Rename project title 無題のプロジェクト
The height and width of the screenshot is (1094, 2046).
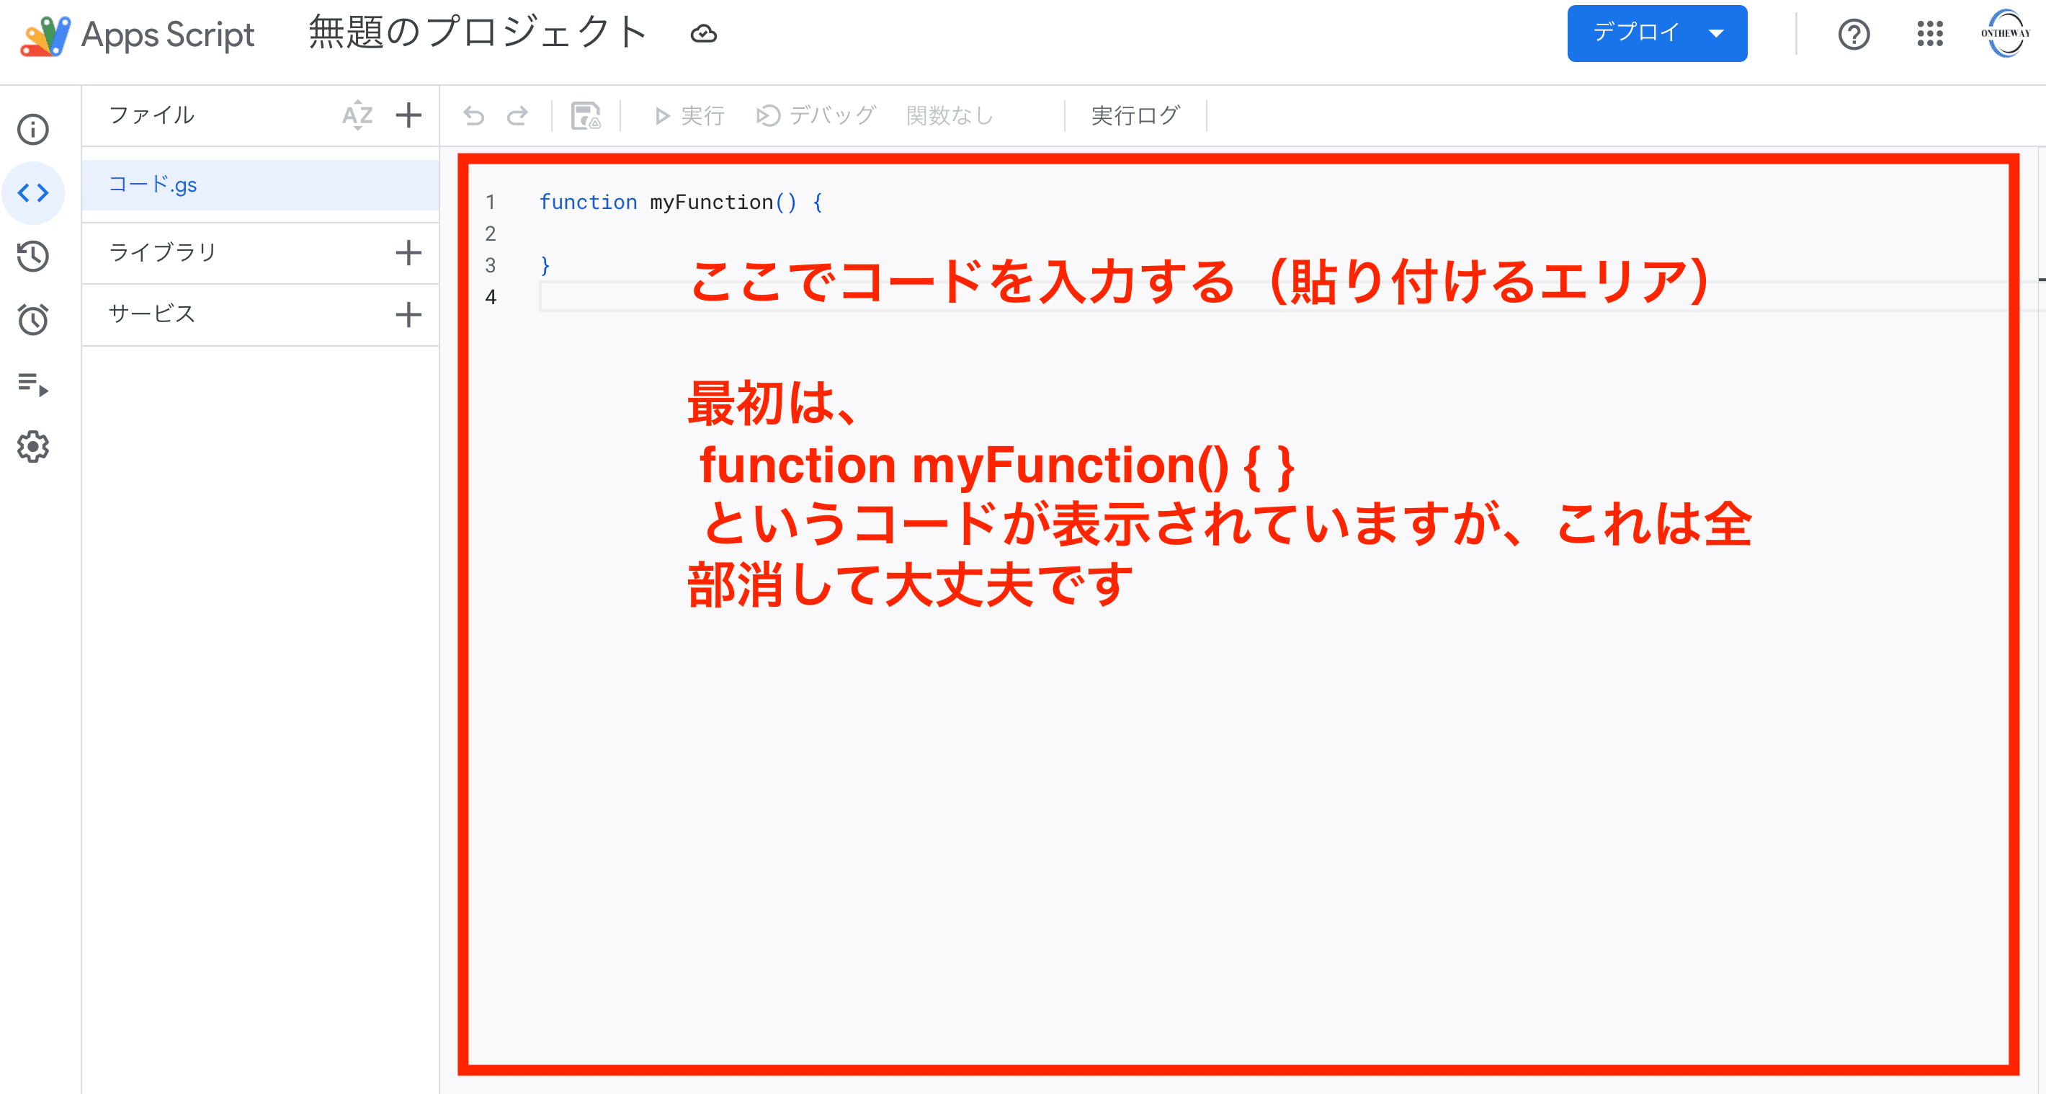point(478,33)
